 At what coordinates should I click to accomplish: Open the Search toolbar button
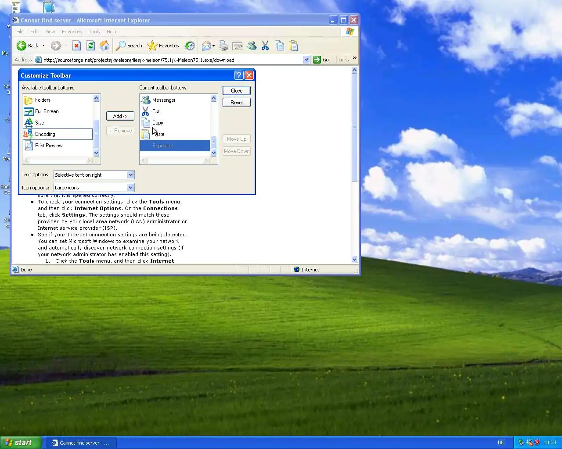click(x=129, y=46)
